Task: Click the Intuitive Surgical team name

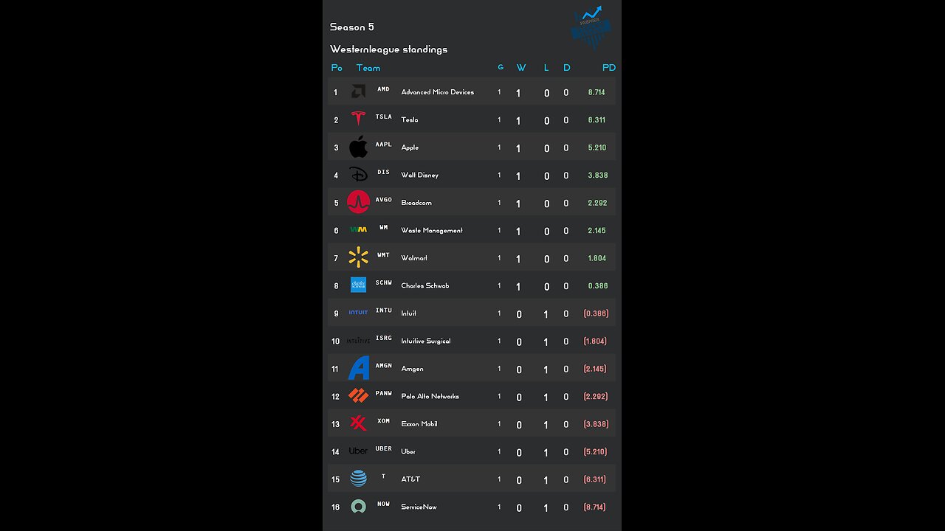Action: pyautogui.click(x=425, y=341)
